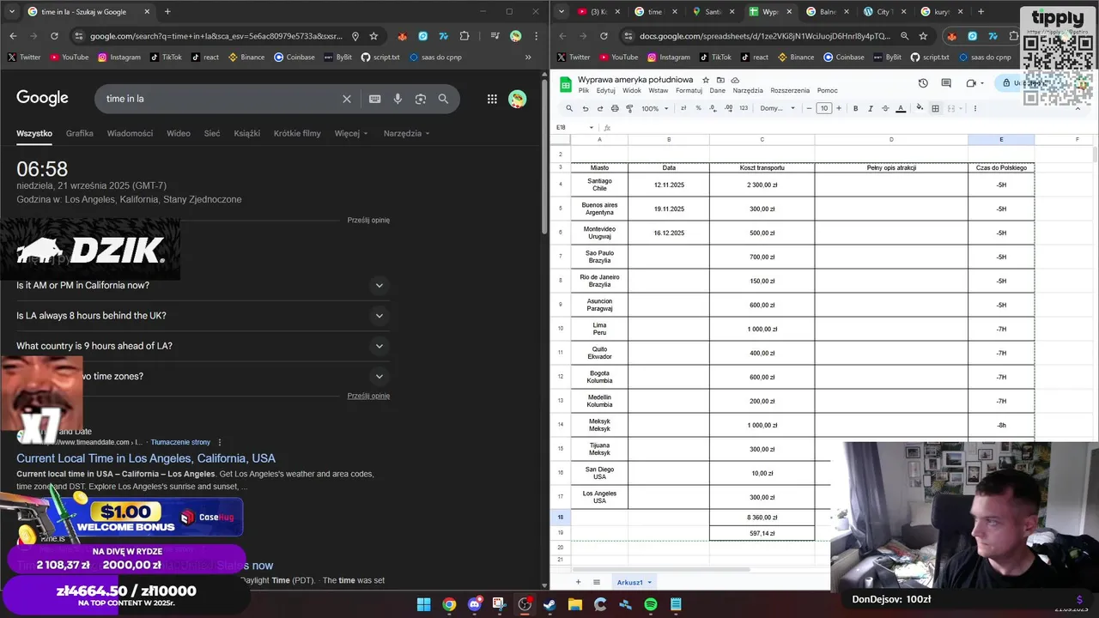Click the Google search input field
Image resolution: width=1099 pixels, height=618 pixels.
pyautogui.click(x=219, y=99)
